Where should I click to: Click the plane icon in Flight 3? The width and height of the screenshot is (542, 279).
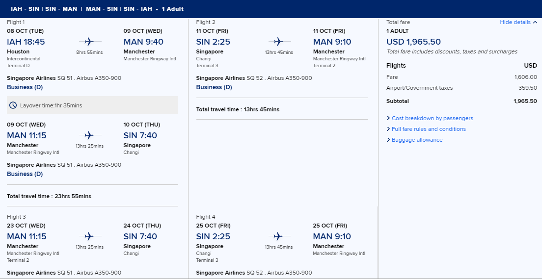click(89, 236)
